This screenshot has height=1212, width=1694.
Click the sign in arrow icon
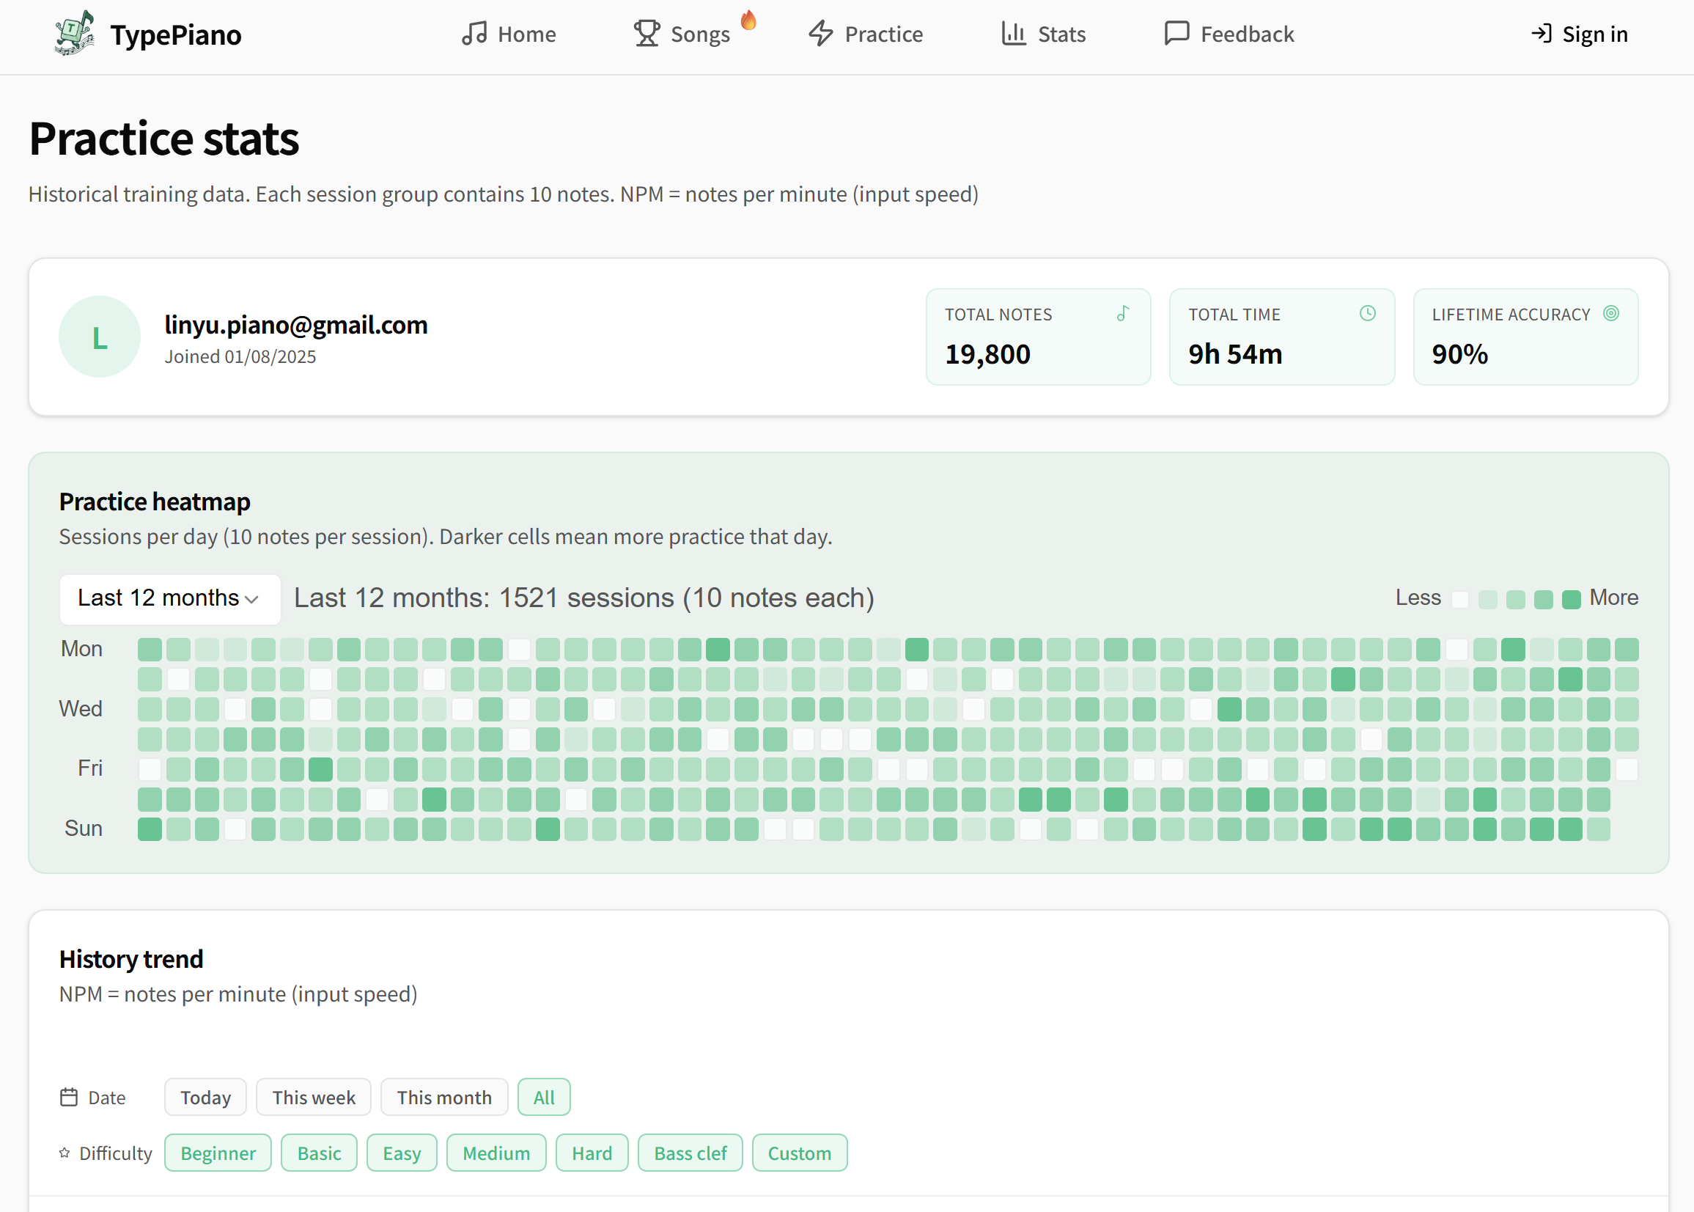[1541, 34]
